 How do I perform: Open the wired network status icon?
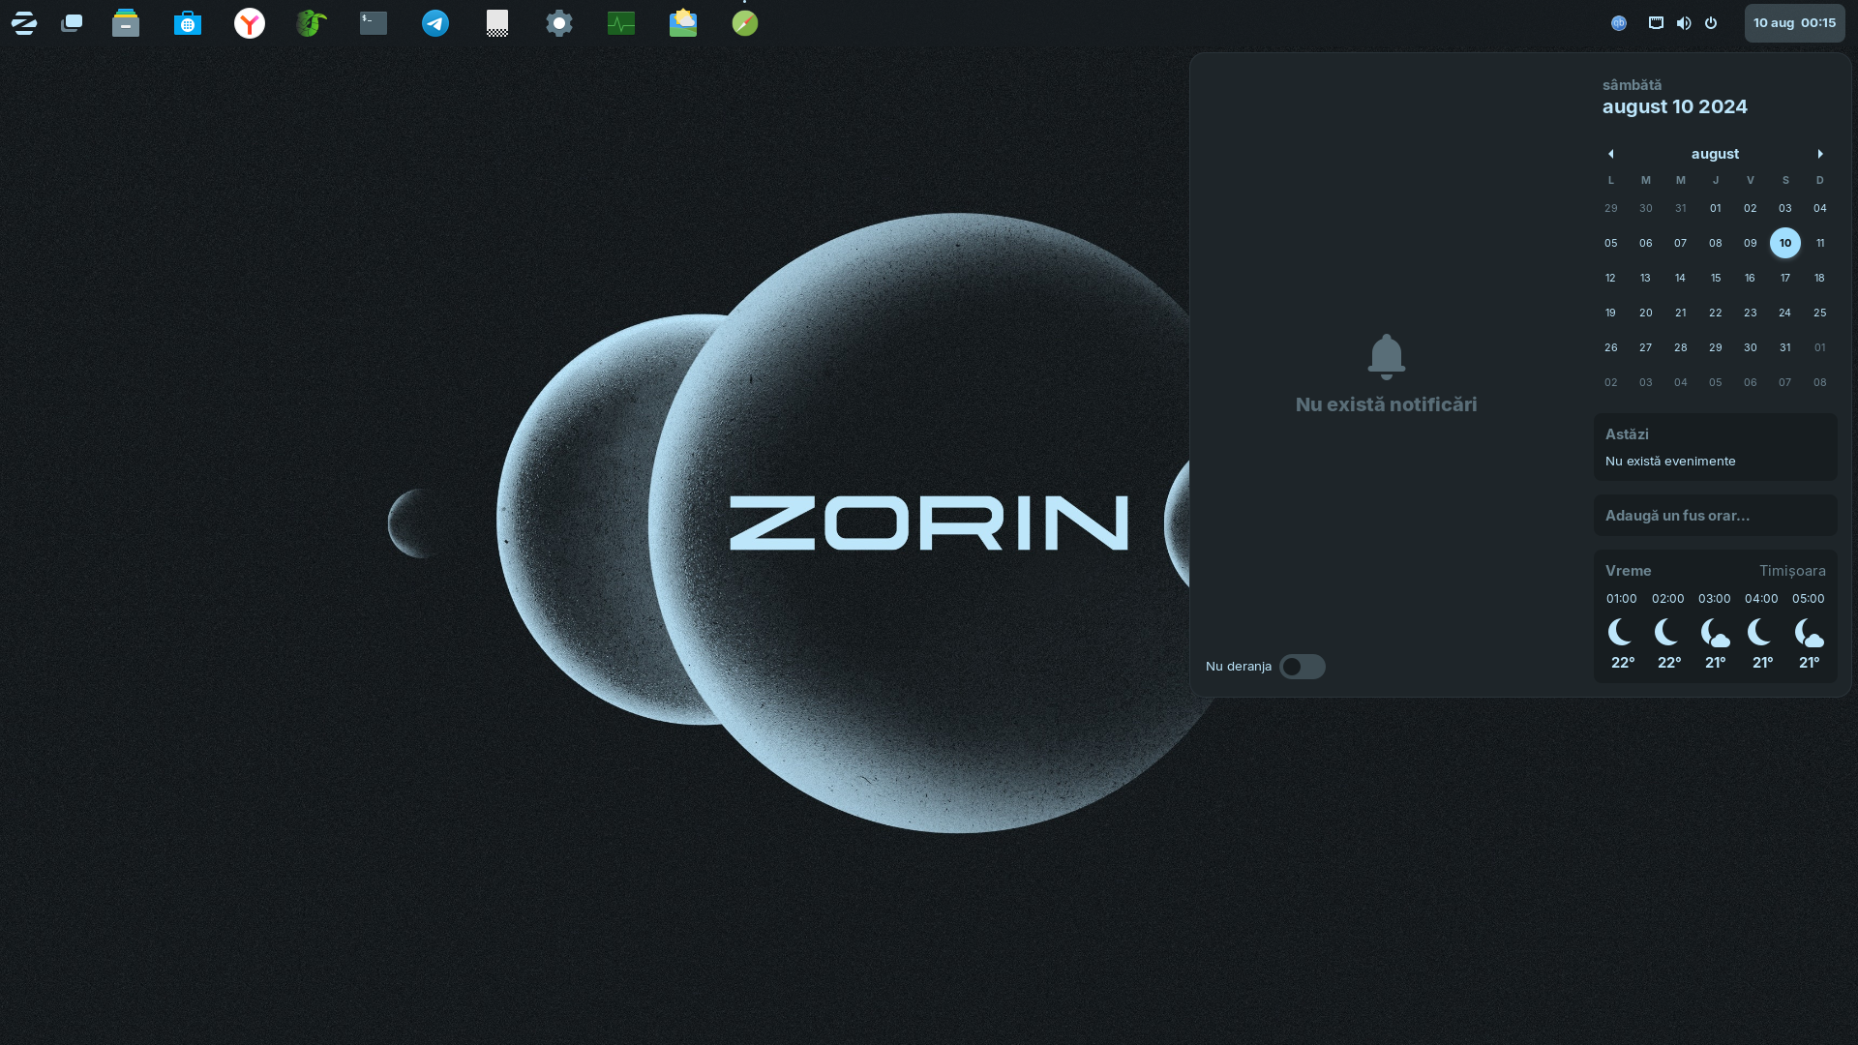1657,23
